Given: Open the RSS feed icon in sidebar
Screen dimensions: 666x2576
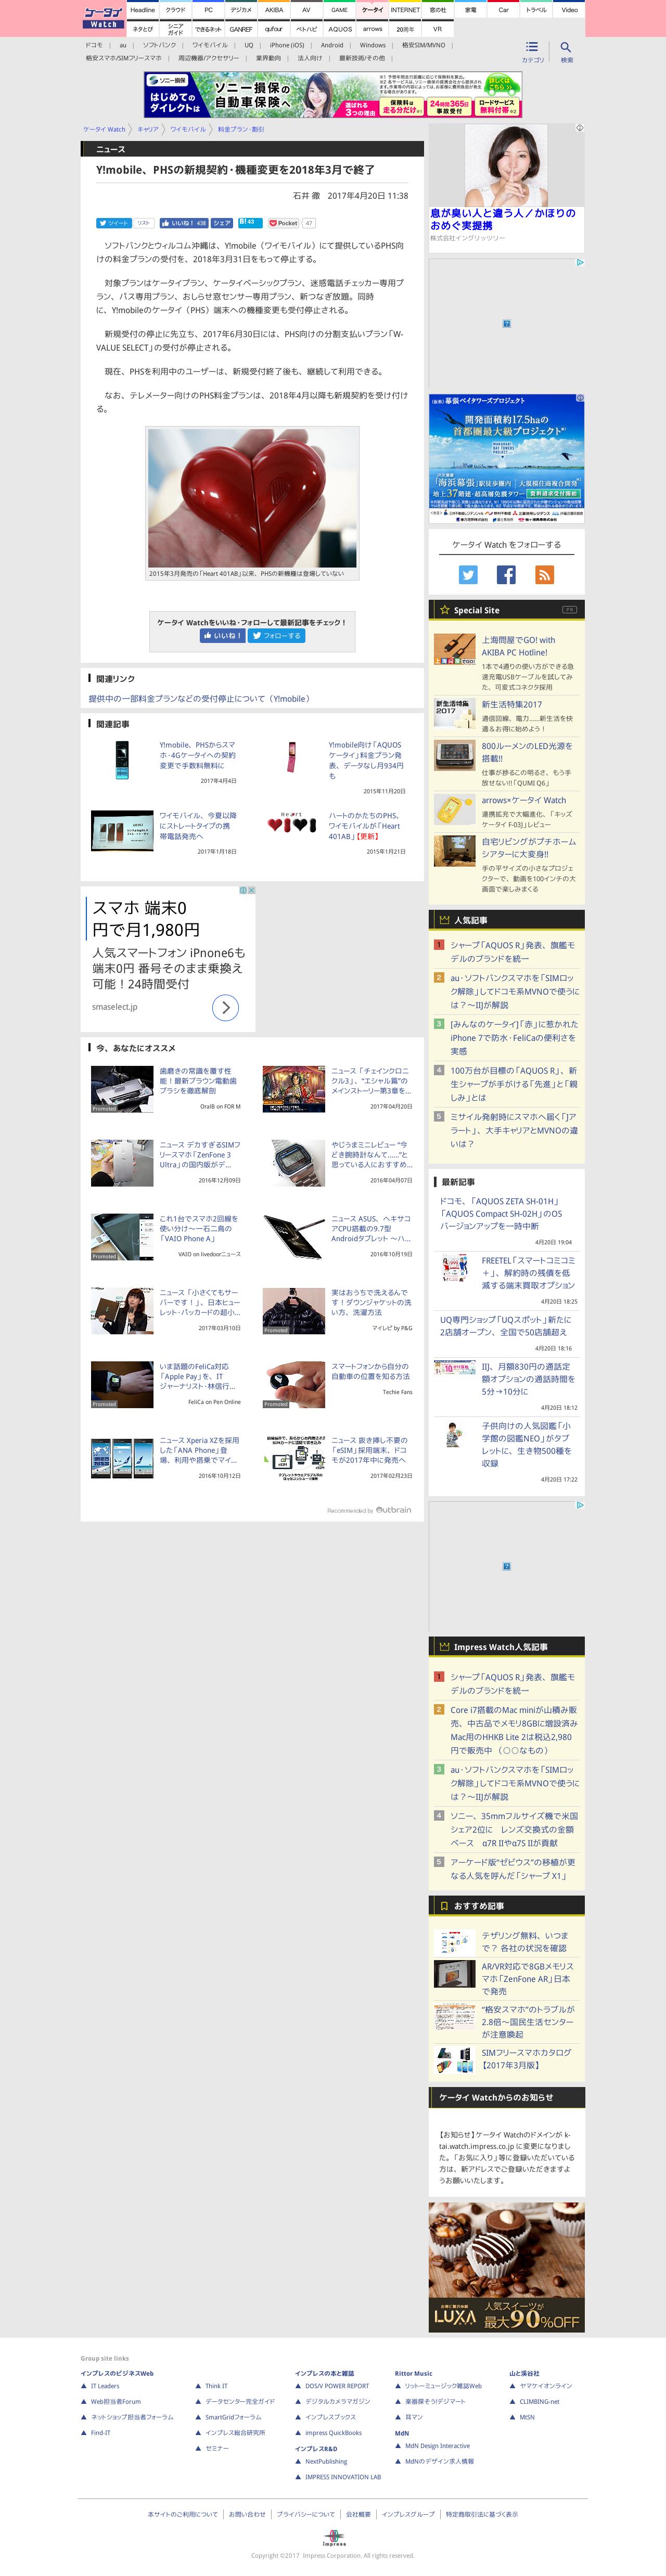Looking at the screenshot, I should 544,574.
